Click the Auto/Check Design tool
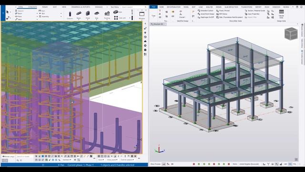This screenshot has height=172, width=305. 206,14
